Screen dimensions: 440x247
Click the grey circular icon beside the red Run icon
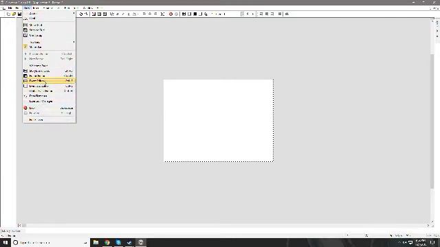point(176,14)
